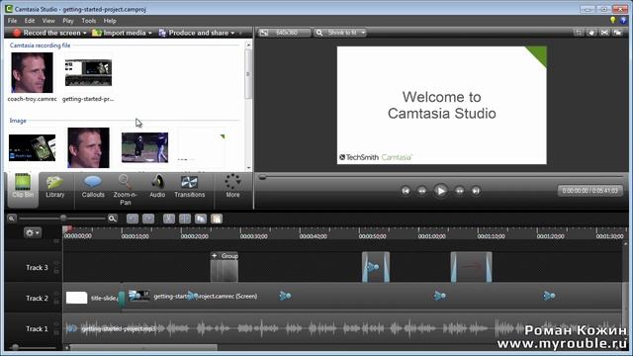Expand the Produce and share dropdown arrow
The image size is (633, 356).
(233, 33)
